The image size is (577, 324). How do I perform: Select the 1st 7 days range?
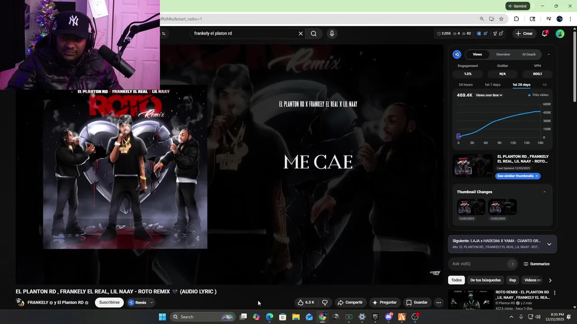tap(492, 85)
